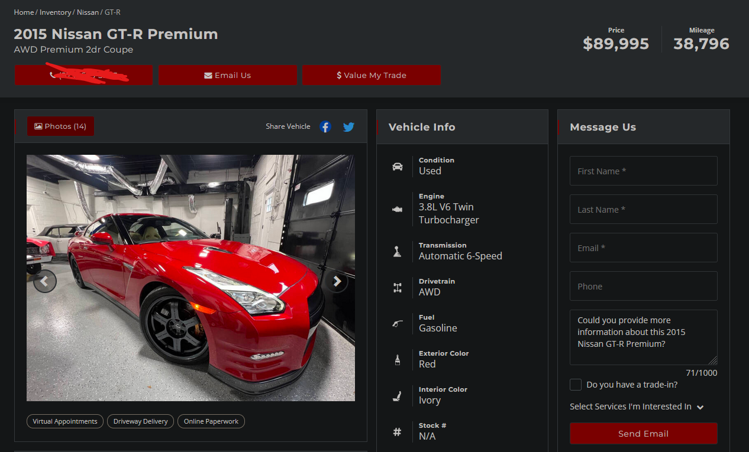Click the Engine icon
Viewport: 749px width, 452px height.
click(x=397, y=209)
